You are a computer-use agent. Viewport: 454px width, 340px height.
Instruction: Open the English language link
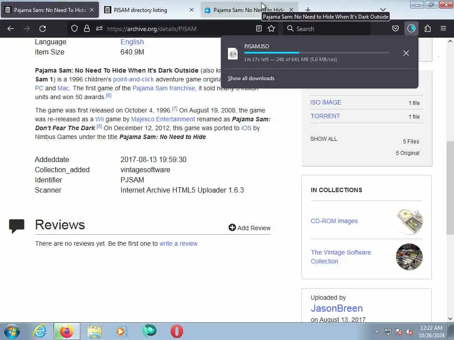pos(132,42)
